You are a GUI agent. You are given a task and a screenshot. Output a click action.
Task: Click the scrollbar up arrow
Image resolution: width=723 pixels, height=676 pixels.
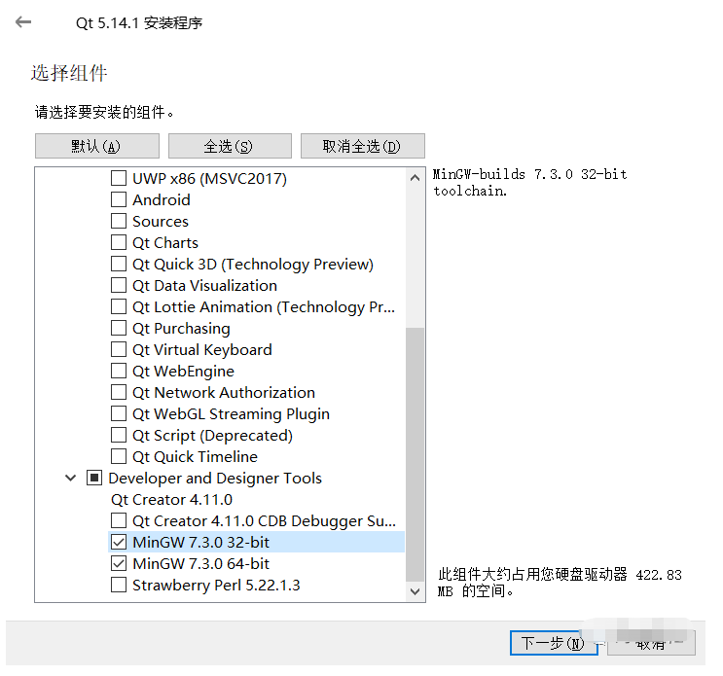415,178
